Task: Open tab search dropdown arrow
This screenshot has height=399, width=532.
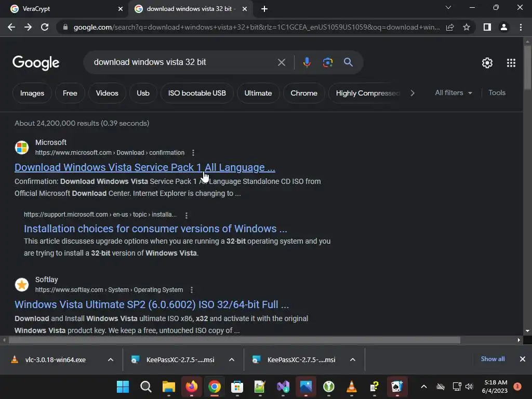Action: coord(448,7)
